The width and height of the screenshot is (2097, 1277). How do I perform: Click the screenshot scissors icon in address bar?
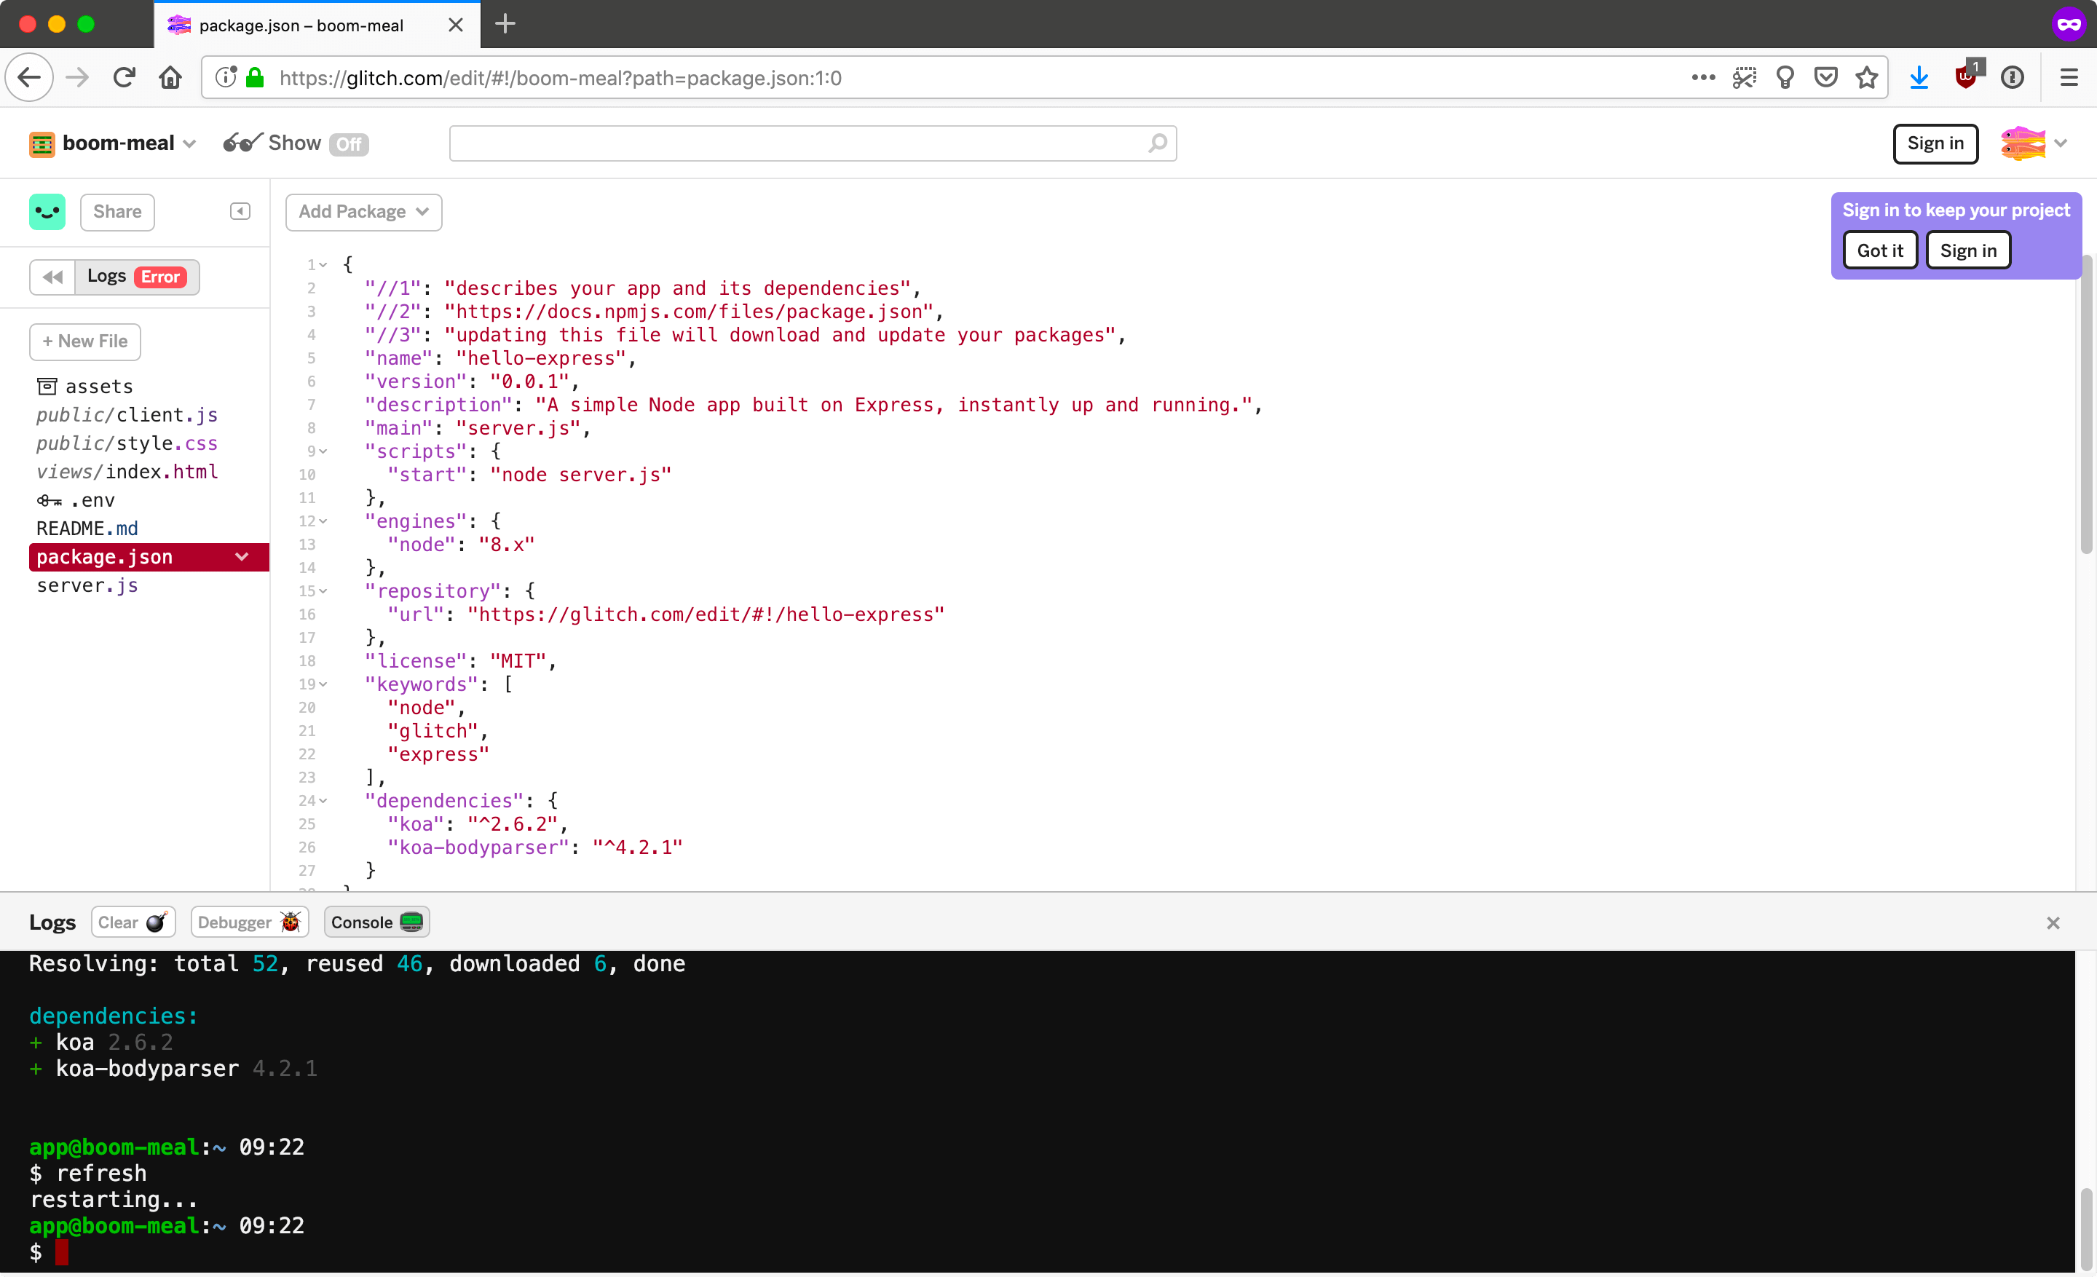pos(1744,77)
